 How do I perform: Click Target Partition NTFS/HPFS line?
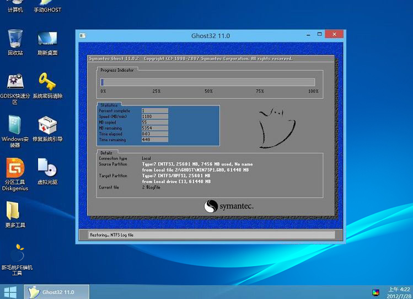coord(176,176)
